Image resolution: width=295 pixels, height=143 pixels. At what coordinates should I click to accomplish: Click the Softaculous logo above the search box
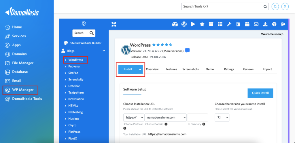[x=84, y=24]
